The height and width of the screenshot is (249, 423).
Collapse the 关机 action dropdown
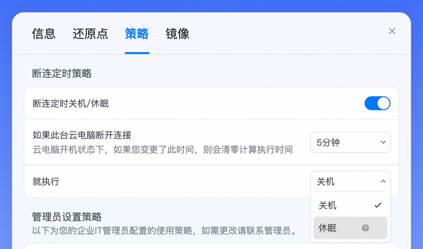pos(350,181)
